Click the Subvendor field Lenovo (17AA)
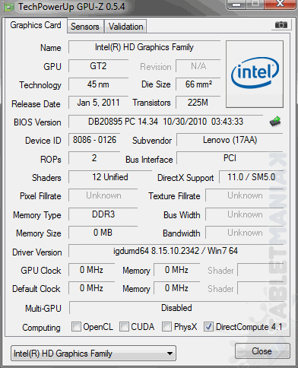This screenshot has height=368, width=298. pyautogui.click(x=230, y=140)
